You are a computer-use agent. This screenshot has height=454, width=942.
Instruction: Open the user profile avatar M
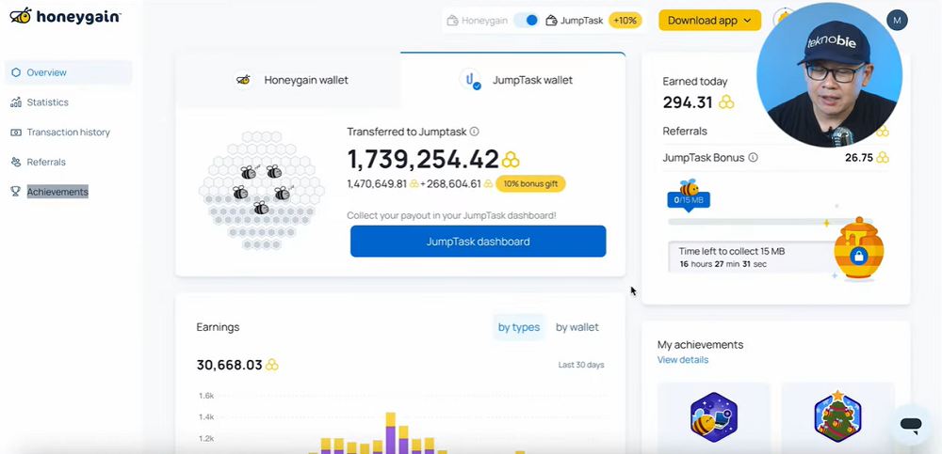coord(897,21)
